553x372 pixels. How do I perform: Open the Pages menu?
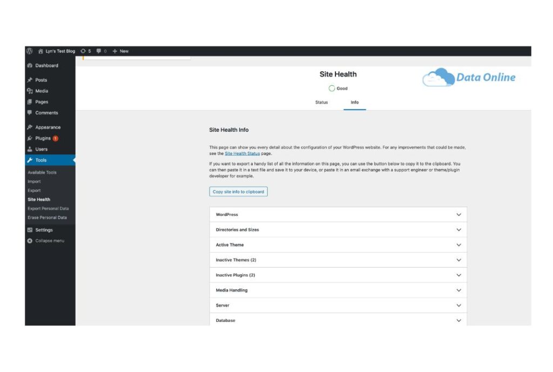pyautogui.click(x=42, y=102)
